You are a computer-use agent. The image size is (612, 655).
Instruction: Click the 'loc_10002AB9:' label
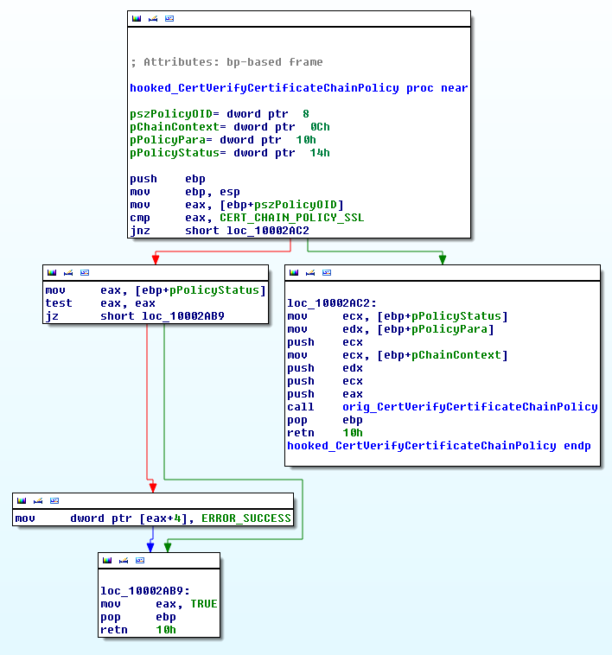pyautogui.click(x=145, y=591)
